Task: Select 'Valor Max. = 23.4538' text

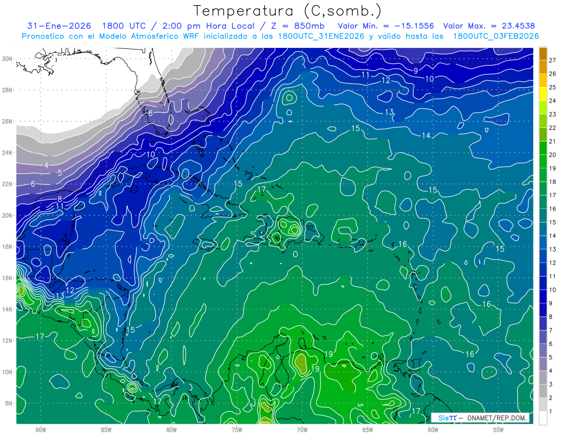Action: coord(489,26)
